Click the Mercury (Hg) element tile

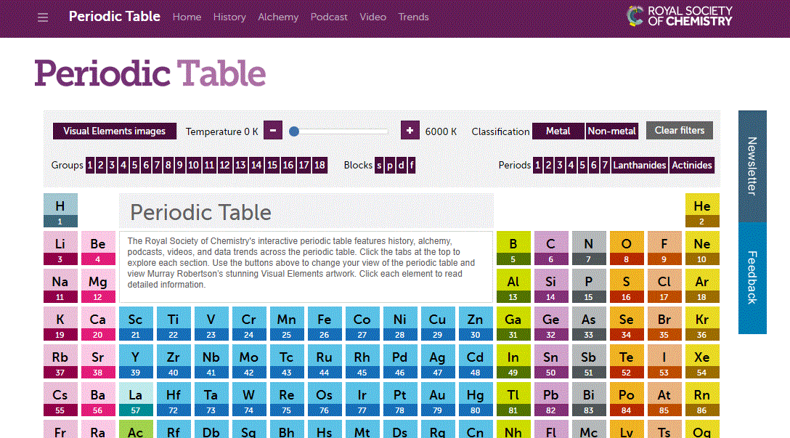point(476,400)
